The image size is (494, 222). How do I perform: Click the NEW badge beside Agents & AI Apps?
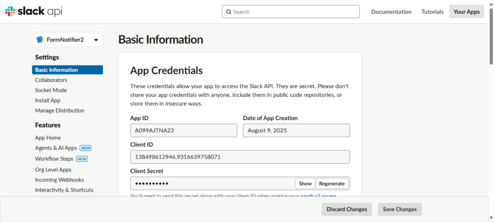click(85, 148)
